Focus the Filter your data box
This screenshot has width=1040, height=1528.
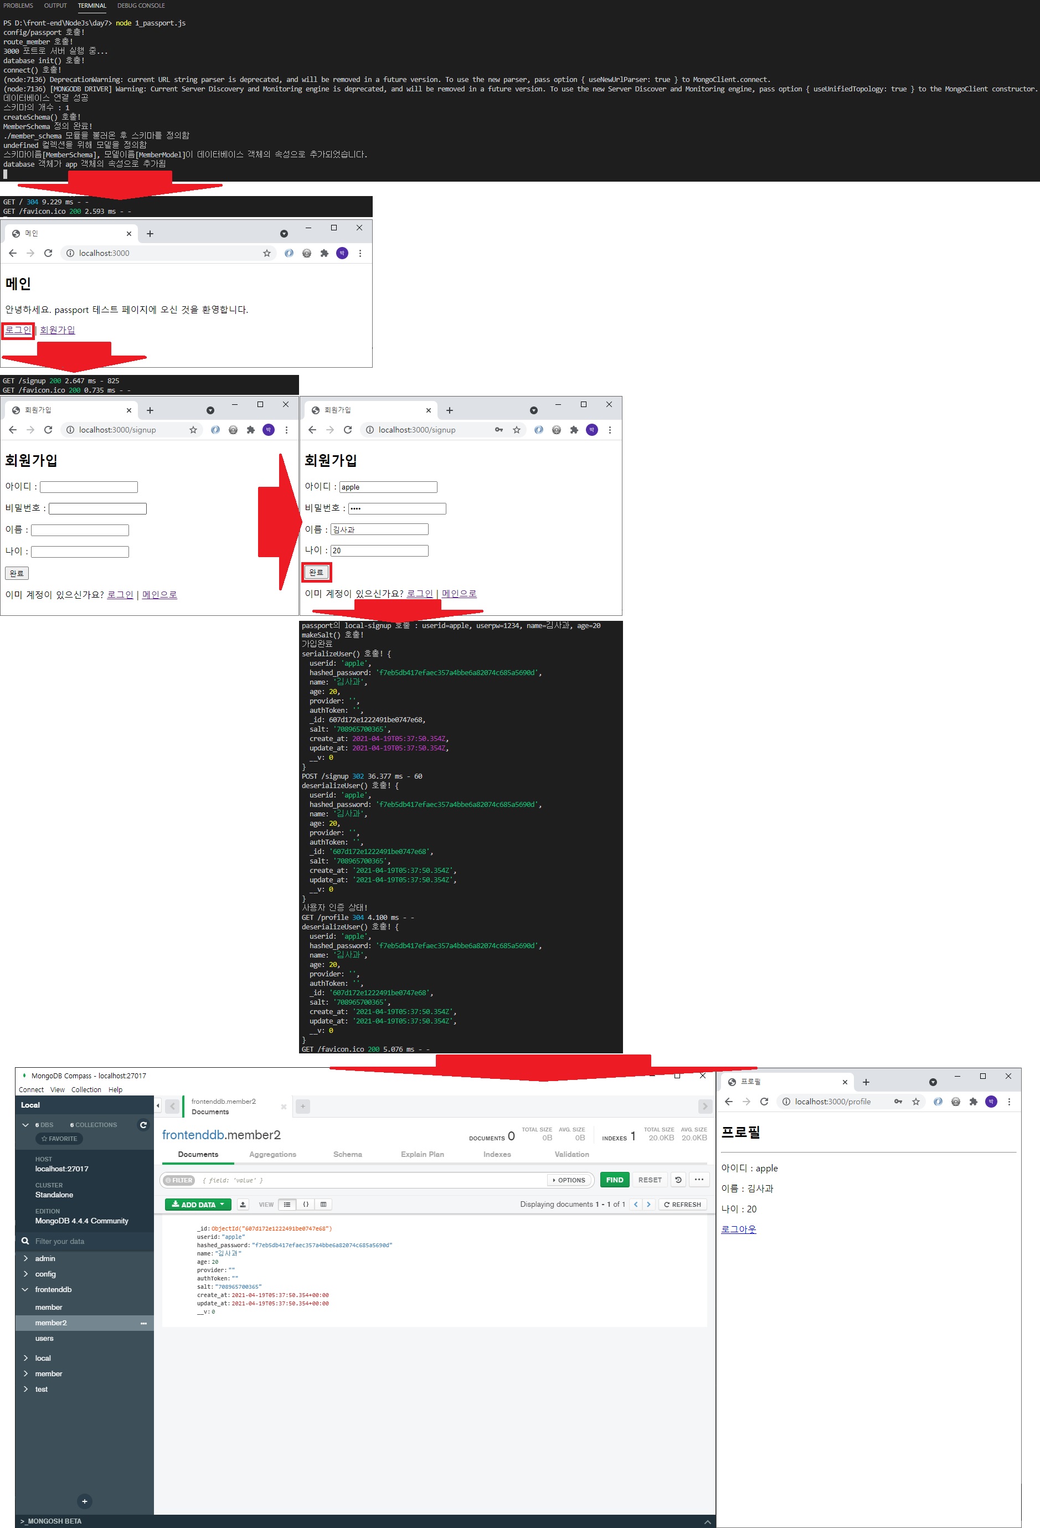85,1241
